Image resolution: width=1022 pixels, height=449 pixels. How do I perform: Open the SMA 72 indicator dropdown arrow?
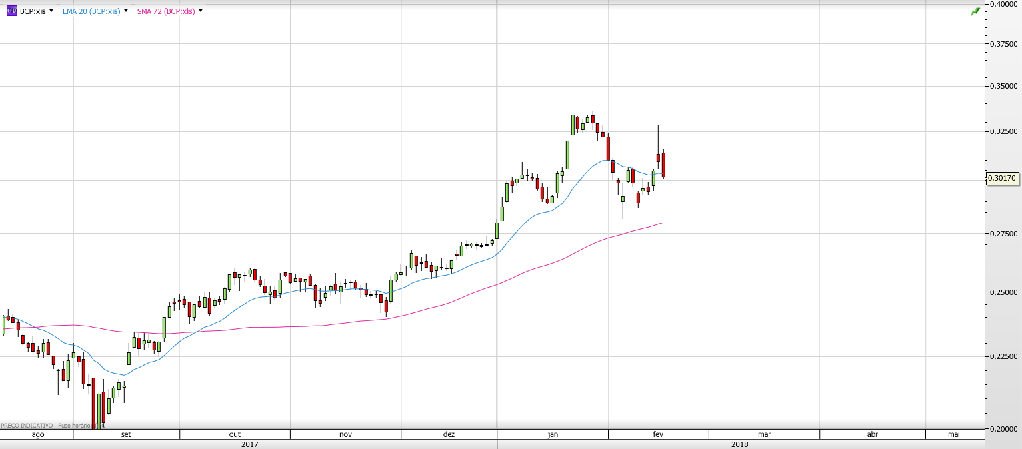201,11
